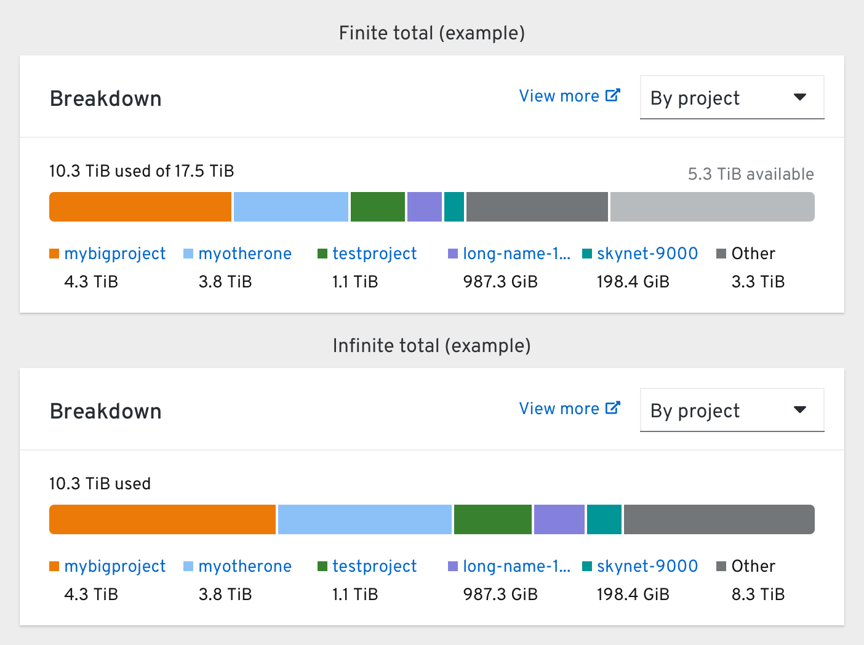The width and height of the screenshot is (864, 645).
Task: Click '1.1 TiB' value in Finite total legend
Action: coord(355,282)
